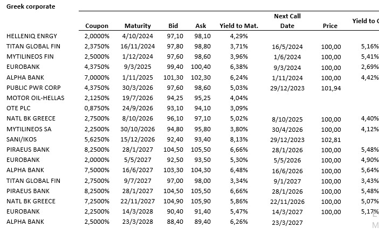Click the Ask column header
This screenshot has height=234, width=379.
tap(201, 26)
